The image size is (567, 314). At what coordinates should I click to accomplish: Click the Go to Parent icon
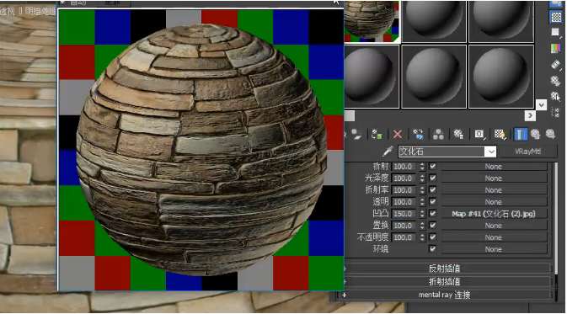click(535, 135)
